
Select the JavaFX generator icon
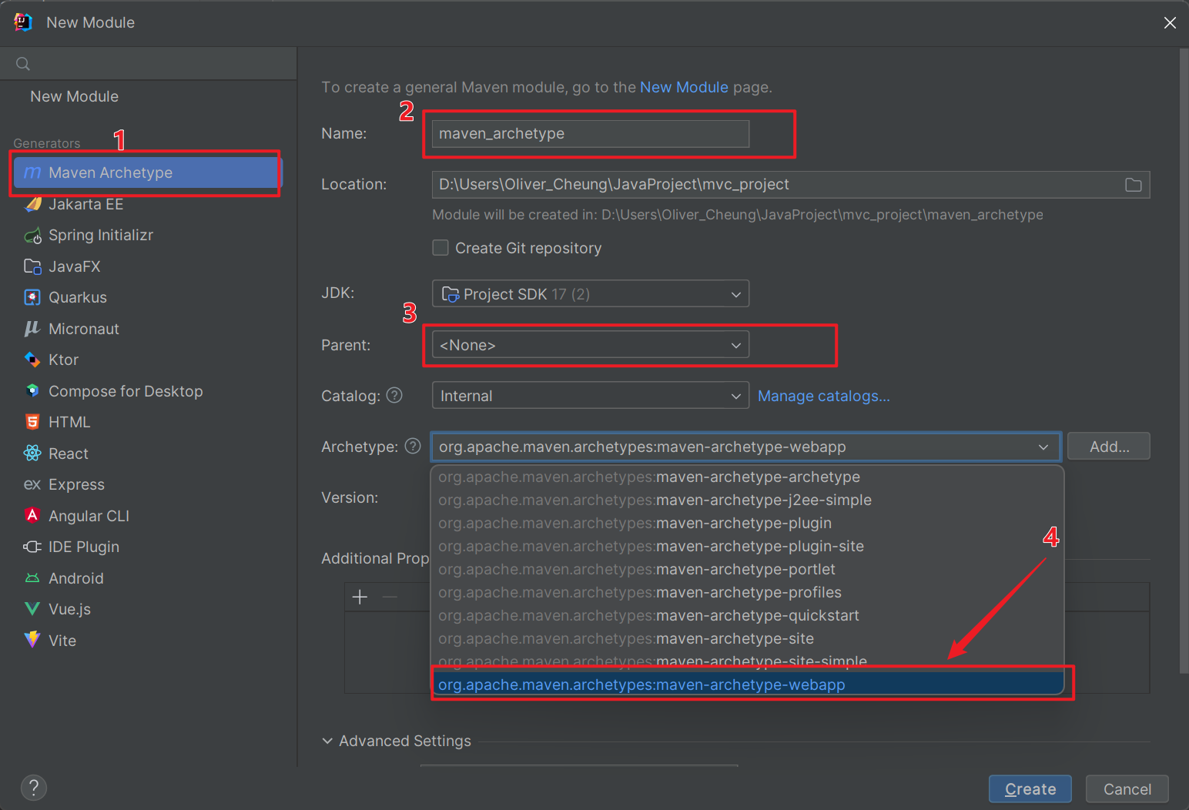(x=32, y=266)
